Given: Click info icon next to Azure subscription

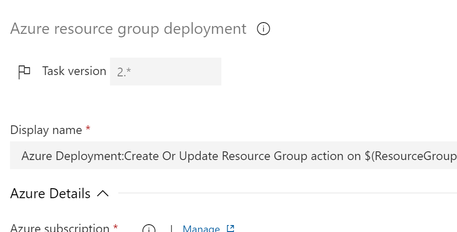Looking at the screenshot, I should coord(149,229).
